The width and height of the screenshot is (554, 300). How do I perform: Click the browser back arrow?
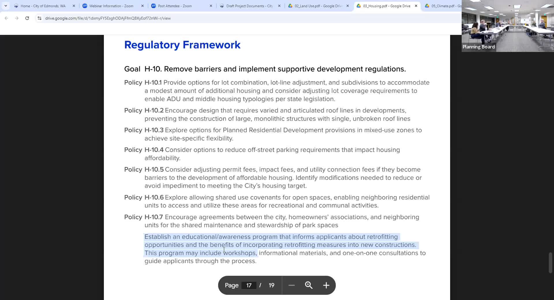click(6, 18)
